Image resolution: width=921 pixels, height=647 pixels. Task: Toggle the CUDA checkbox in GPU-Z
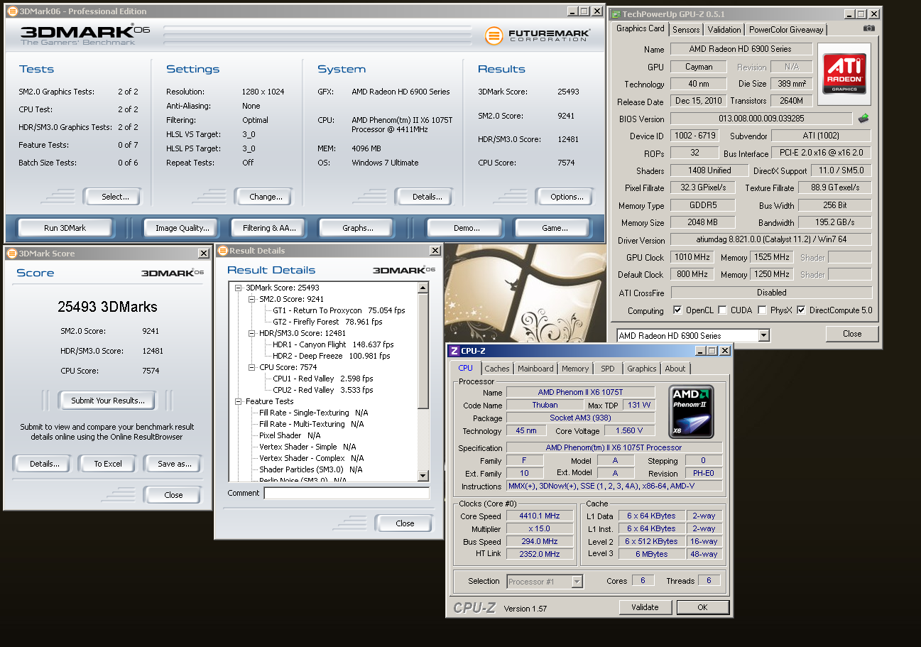coord(722,310)
